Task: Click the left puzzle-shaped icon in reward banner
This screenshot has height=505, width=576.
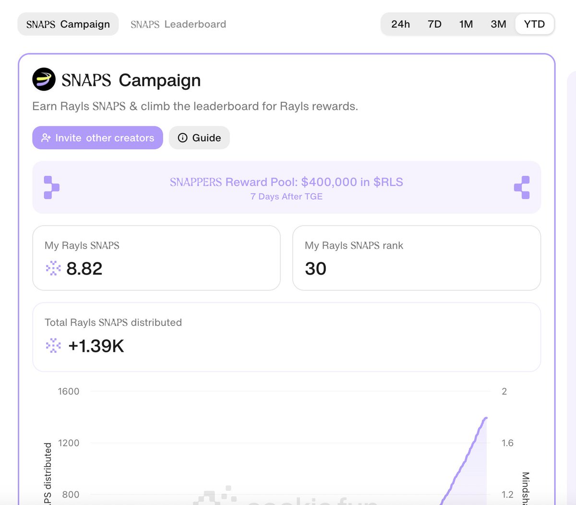Action: (51, 187)
